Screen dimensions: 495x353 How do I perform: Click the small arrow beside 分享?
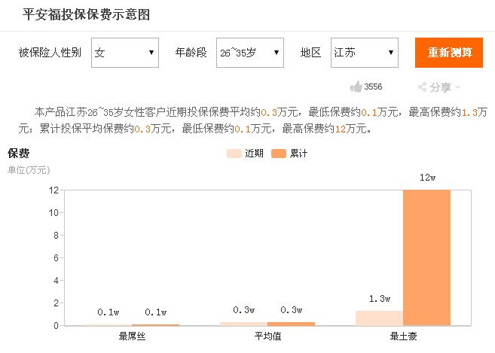pos(457,87)
